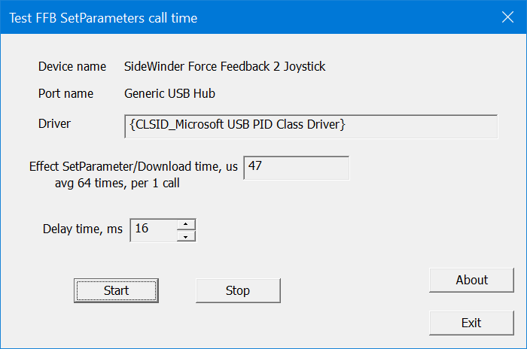Click the 'Delay time, ms' label
This screenshot has width=527, height=349.
(83, 229)
